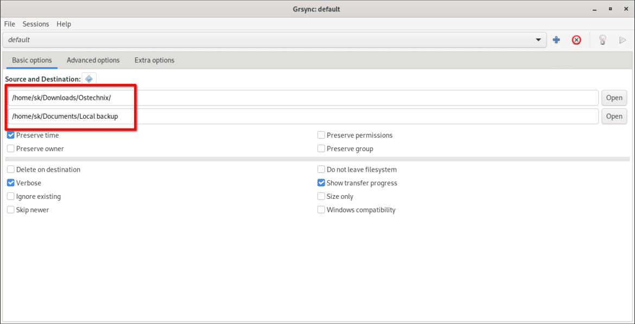
Task: Open the File menu
Action: [9, 24]
